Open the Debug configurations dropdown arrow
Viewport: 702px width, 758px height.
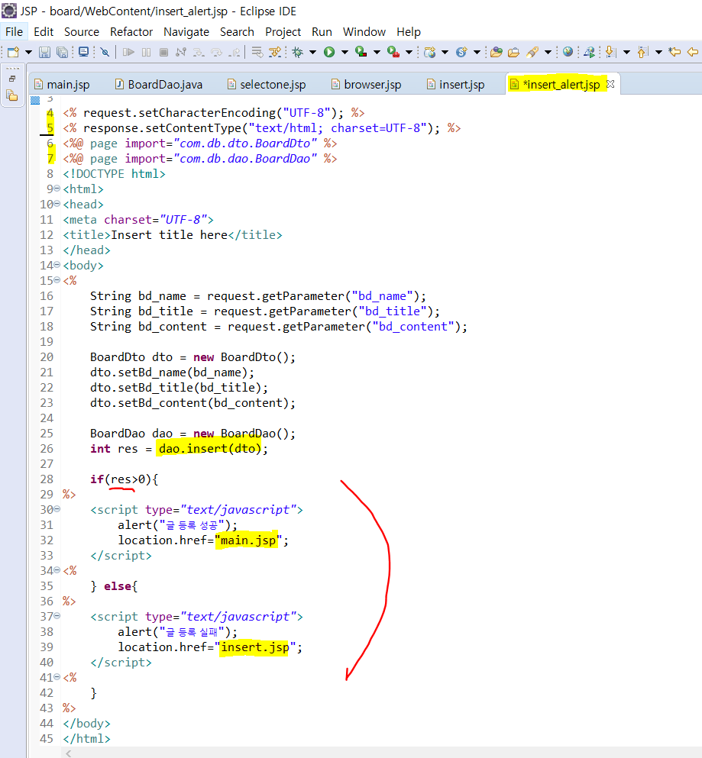312,52
